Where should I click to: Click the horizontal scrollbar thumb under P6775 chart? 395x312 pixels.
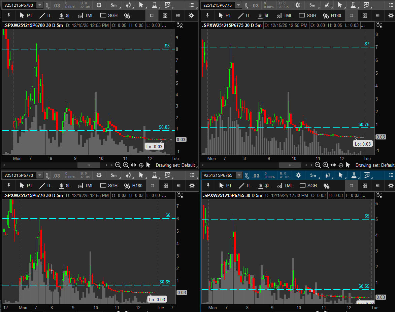pyautogui.click(x=290, y=165)
